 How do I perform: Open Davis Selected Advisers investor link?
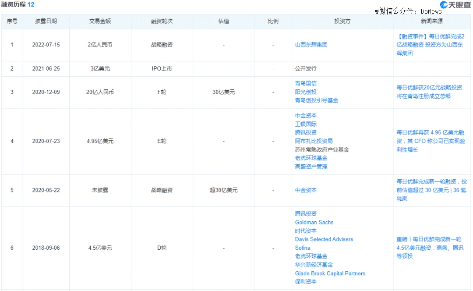(324, 239)
